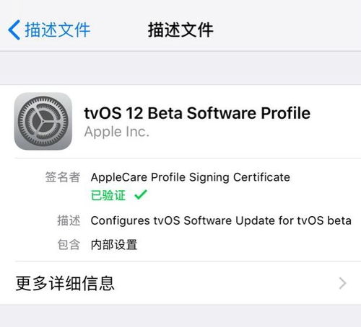Tap blank area right of 内部设置
Viewport: 361px width, 327px height.
(x=248, y=245)
